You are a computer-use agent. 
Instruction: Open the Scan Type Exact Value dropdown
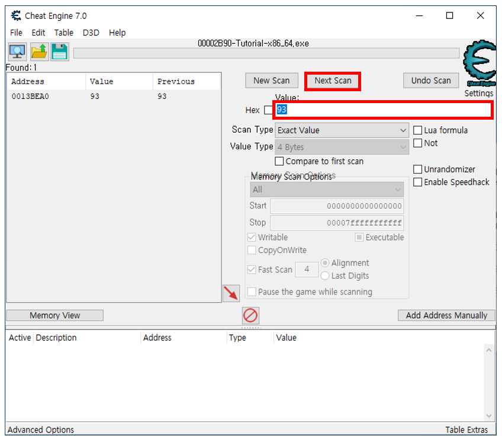pyautogui.click(x=342, y=130)
